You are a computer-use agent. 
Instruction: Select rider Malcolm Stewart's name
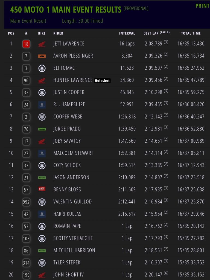tap(73, 153)
